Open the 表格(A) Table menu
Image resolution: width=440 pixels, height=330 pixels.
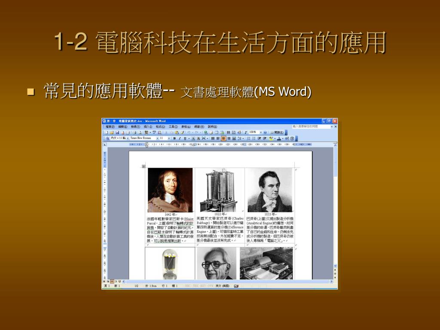click(x=186, y=127)
